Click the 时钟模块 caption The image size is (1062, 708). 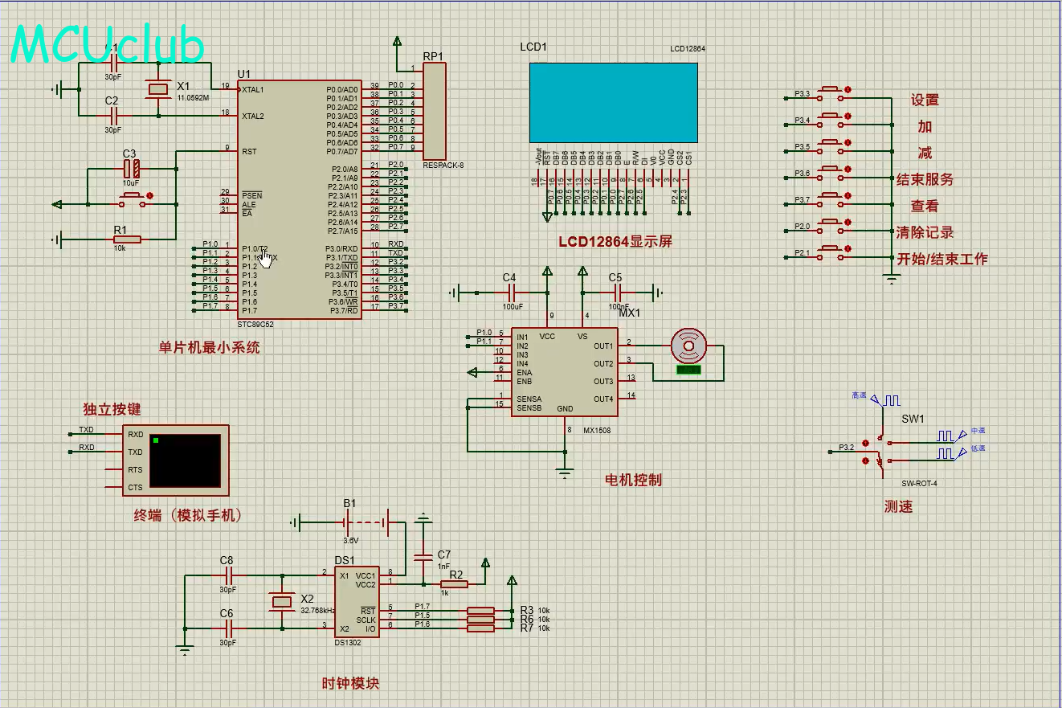pos(350,683)
